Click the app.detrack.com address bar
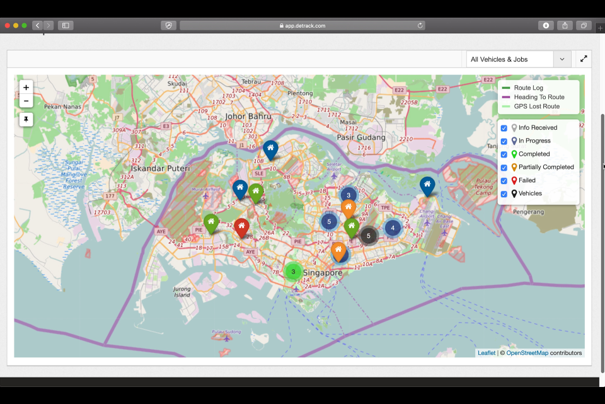The height and width of the screenshot is (404, 605). tap(302, 25)
